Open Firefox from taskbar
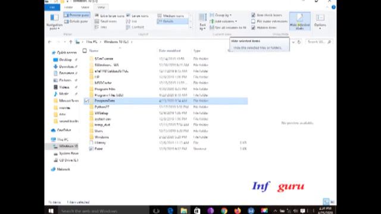381x214 pixels. click(238, 211)
